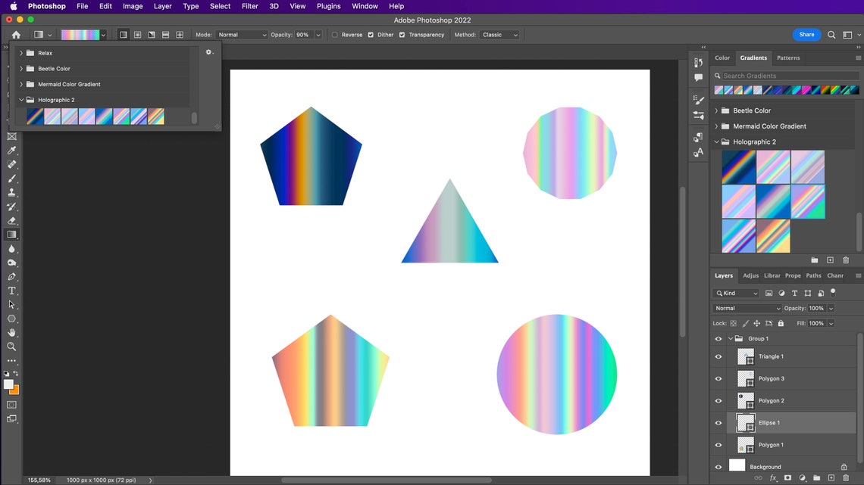Image resolution: width=864 pixels, height=485 pixels.
Task: Create a new layer
Action: [x=830, y=478]
